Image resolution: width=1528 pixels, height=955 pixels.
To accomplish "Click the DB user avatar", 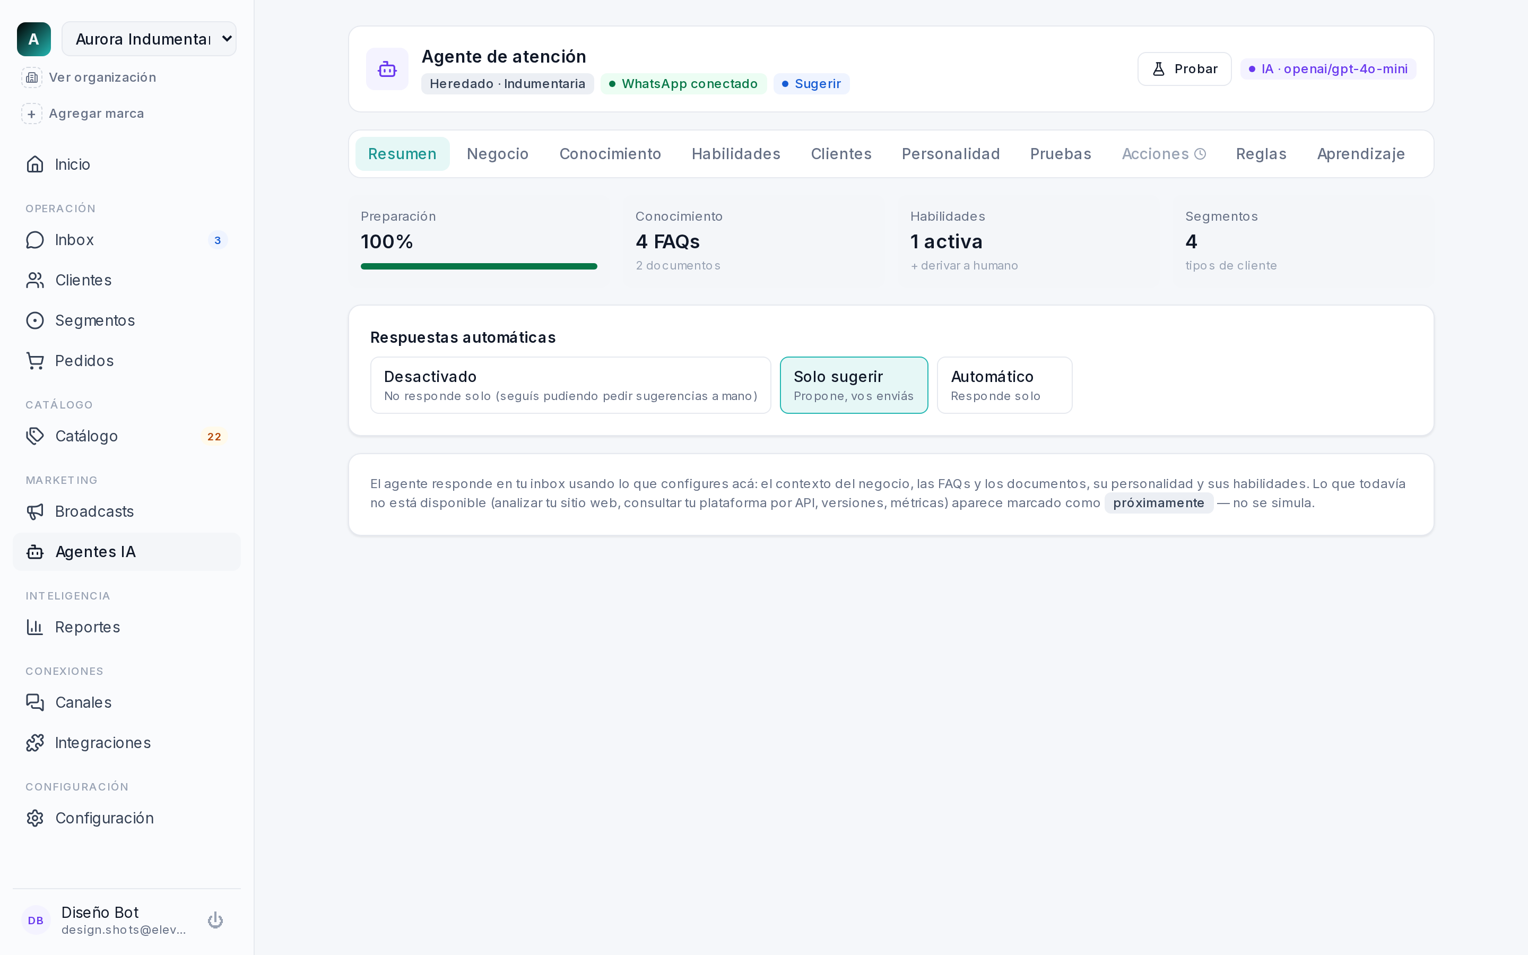I will 36,921.
